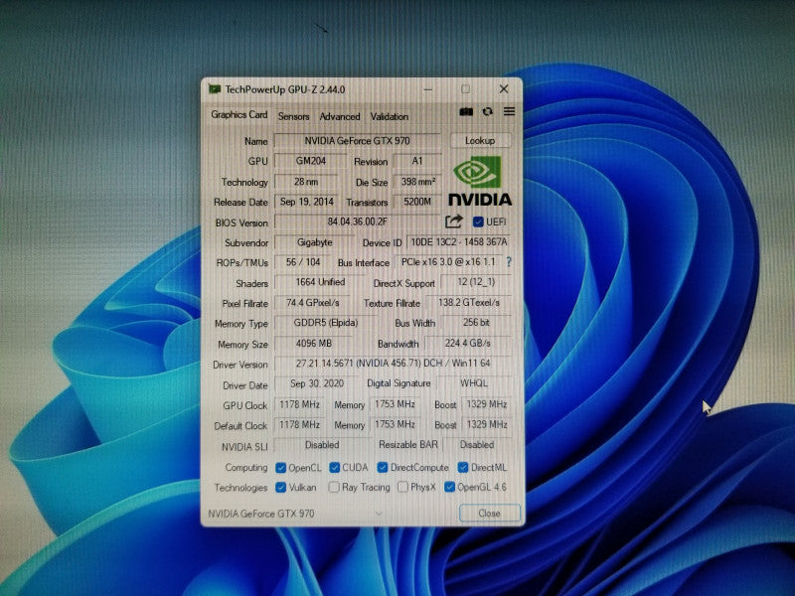Click the Resizable BAR value Disabled
795x596 pixels.
pos(477,444)
